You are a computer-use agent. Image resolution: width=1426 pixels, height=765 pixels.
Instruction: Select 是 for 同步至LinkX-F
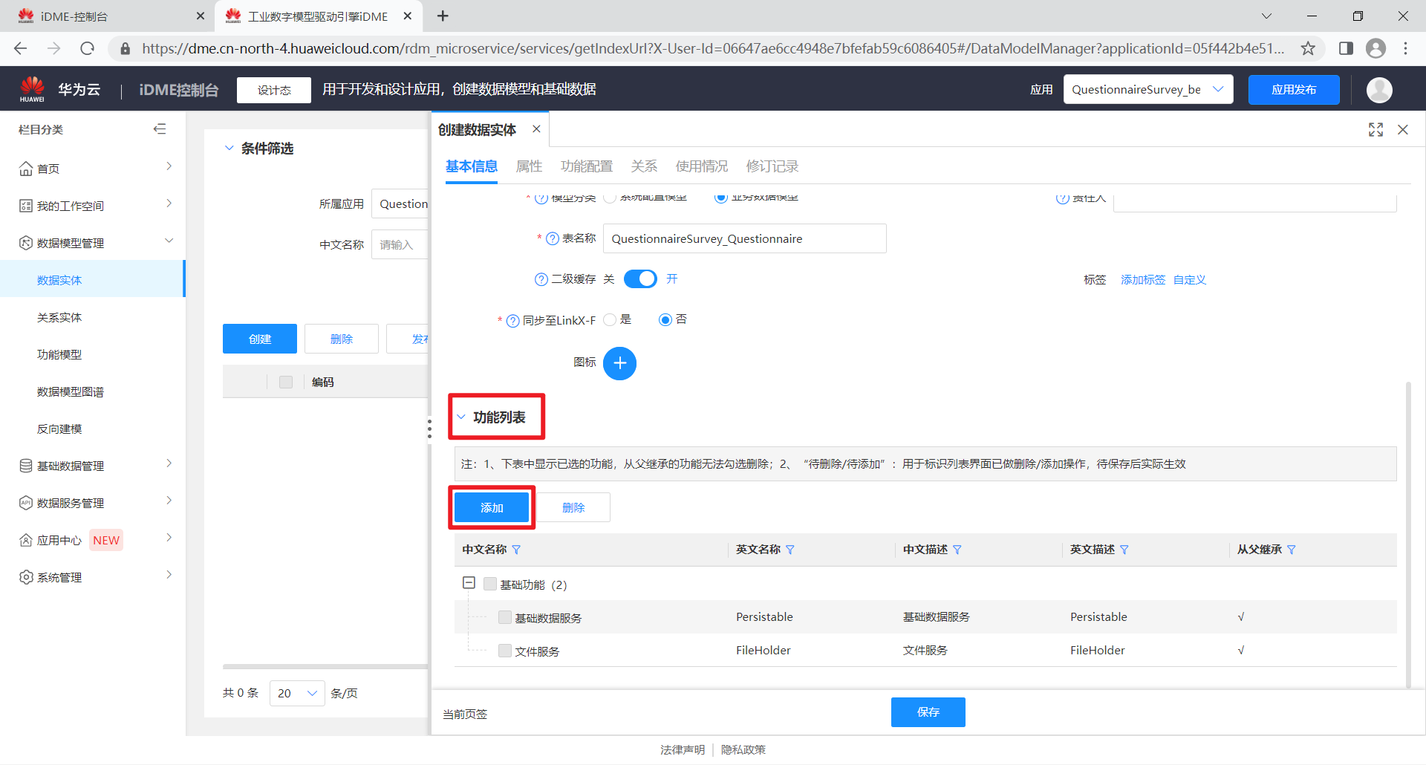610,319
